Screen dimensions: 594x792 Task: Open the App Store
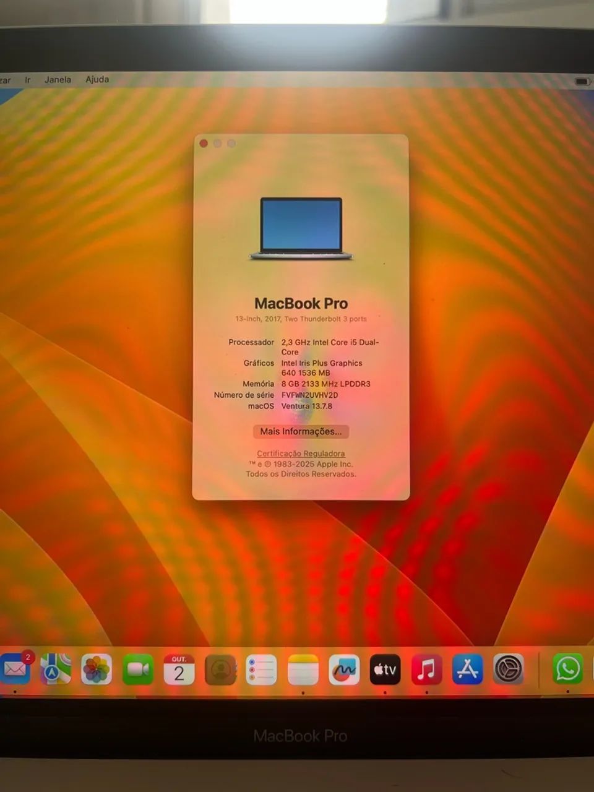pyautogui.click(x=467, y=669)
